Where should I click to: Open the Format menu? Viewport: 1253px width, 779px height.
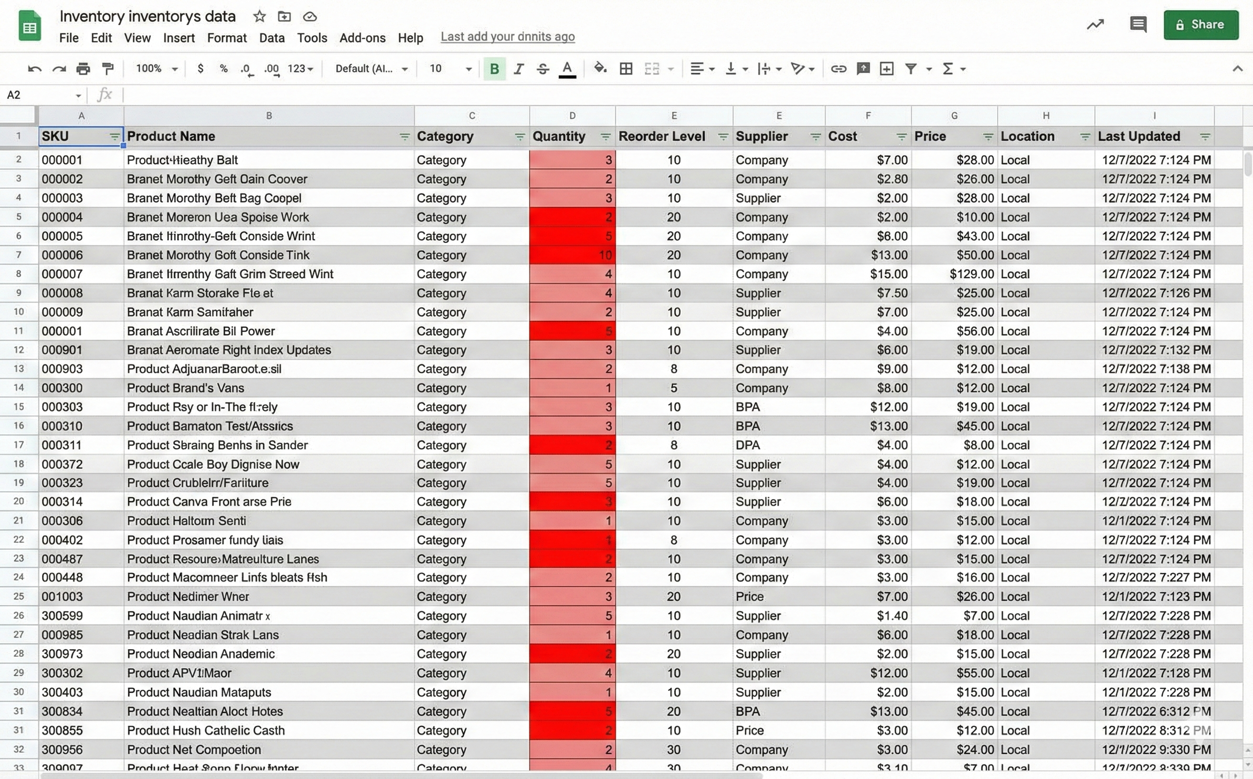point(227,38)
